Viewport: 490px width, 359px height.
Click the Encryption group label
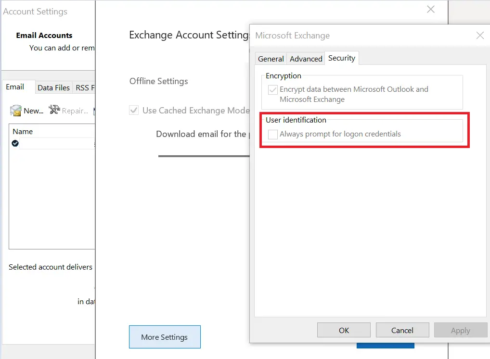[284, 76]
